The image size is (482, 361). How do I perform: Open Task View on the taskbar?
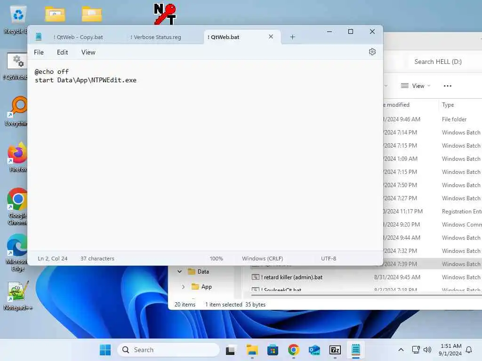(231, 350)
